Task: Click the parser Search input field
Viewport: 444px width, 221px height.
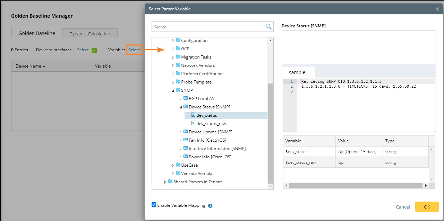Action: pyautogui.click(x=208, y=27)
